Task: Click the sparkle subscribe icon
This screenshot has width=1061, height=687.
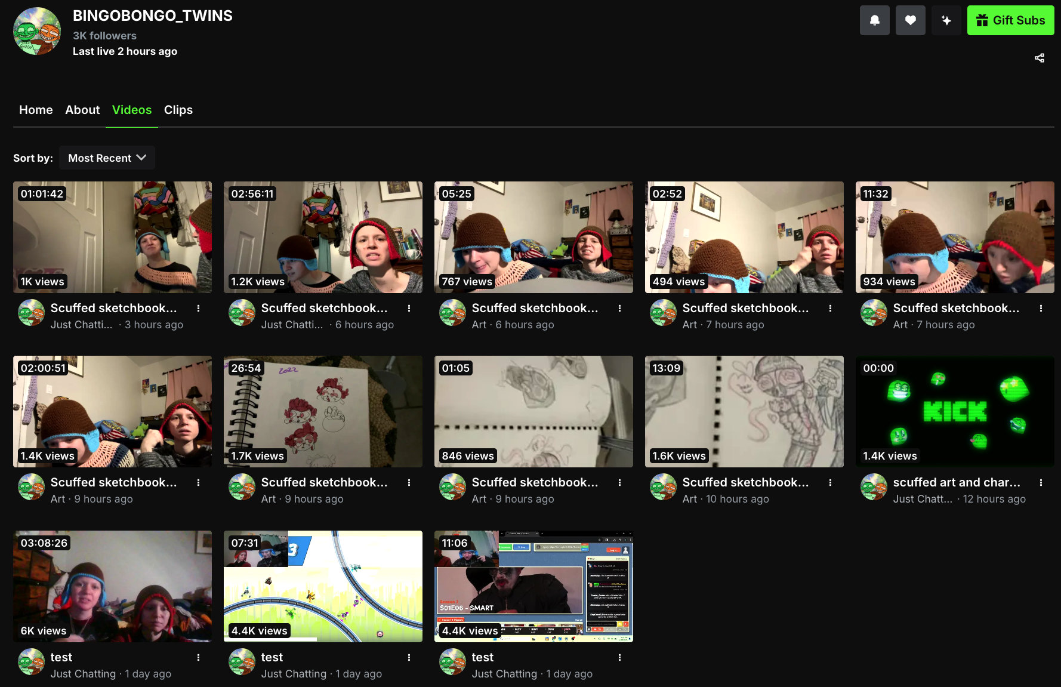Action: [946, 20]
